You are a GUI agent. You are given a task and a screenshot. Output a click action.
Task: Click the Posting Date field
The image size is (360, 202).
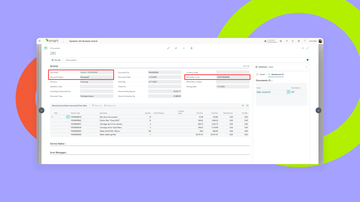click(233, 87)
